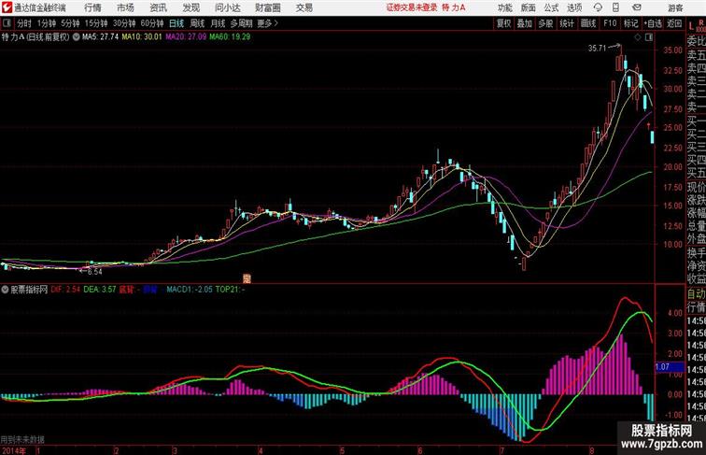Screen dimensions: 706x455
Task: Click the 2014年 label on the time axis
Action: click(13, 450)
